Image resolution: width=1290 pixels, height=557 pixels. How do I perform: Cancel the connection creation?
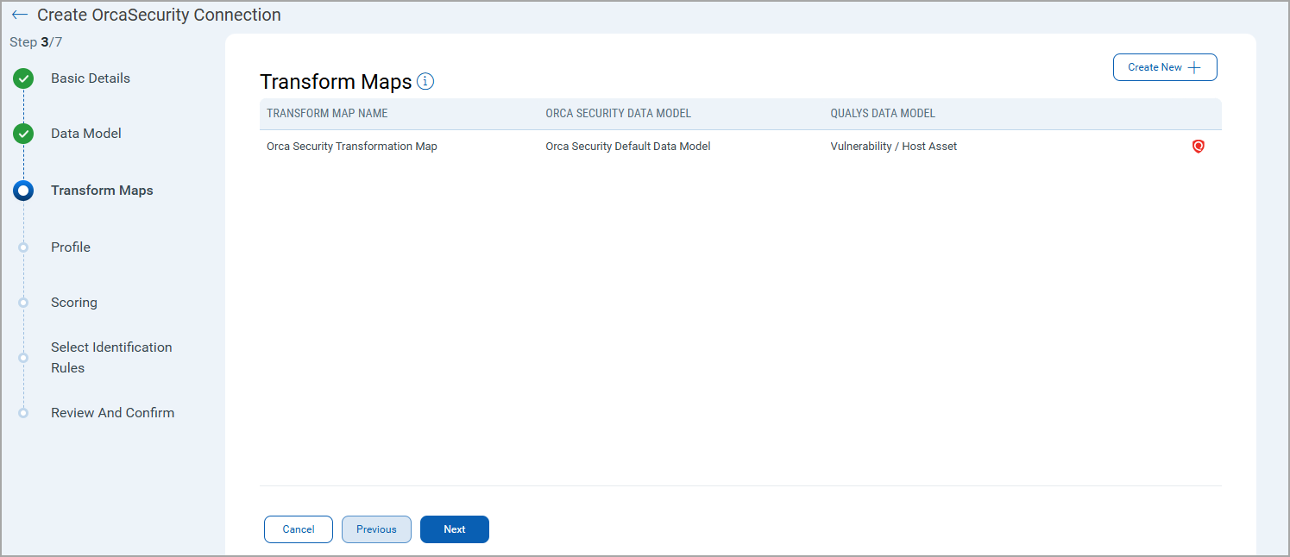coord(298,529)
